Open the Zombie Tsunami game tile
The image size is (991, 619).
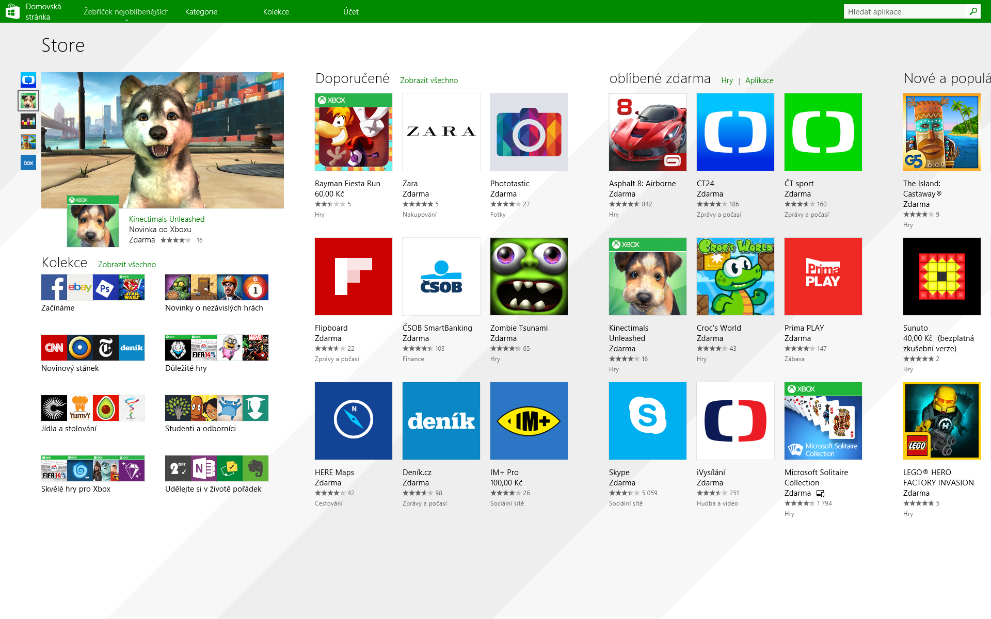coord(529,276)
